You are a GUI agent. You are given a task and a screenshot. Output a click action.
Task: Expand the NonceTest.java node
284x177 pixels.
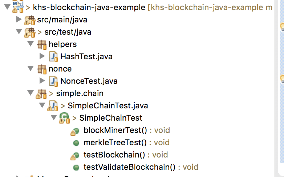coord(42,81)
